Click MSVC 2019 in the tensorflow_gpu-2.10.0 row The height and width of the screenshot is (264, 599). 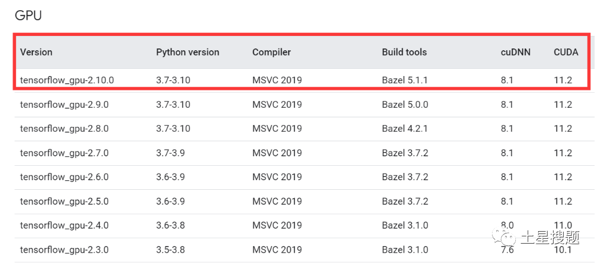pyautogui.click(x=277, y=80)
